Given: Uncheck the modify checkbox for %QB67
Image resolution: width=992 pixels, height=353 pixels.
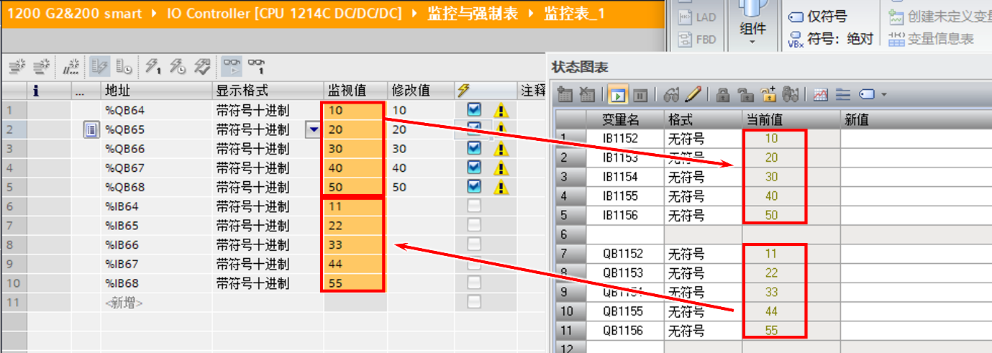Looking at the screenshot, I should tap(474, 167).
